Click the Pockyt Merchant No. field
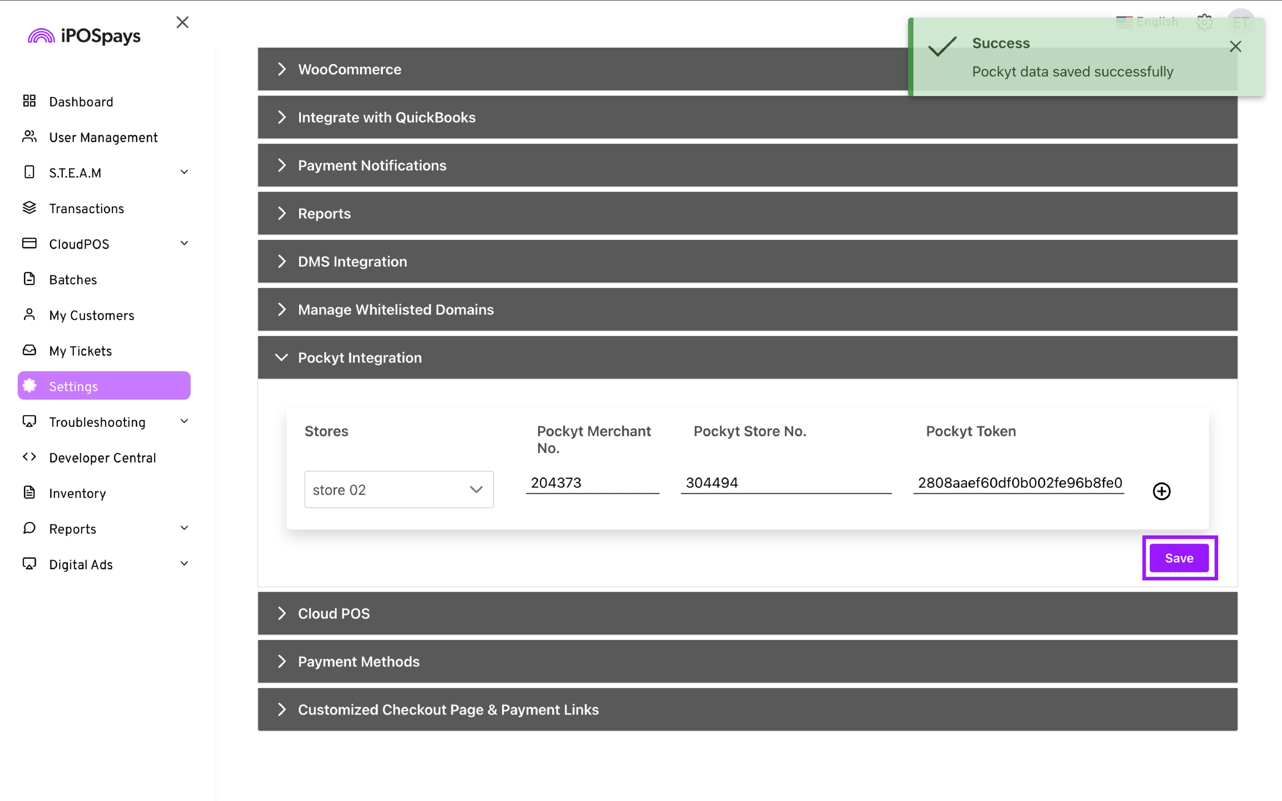 [x=592, y=483]
